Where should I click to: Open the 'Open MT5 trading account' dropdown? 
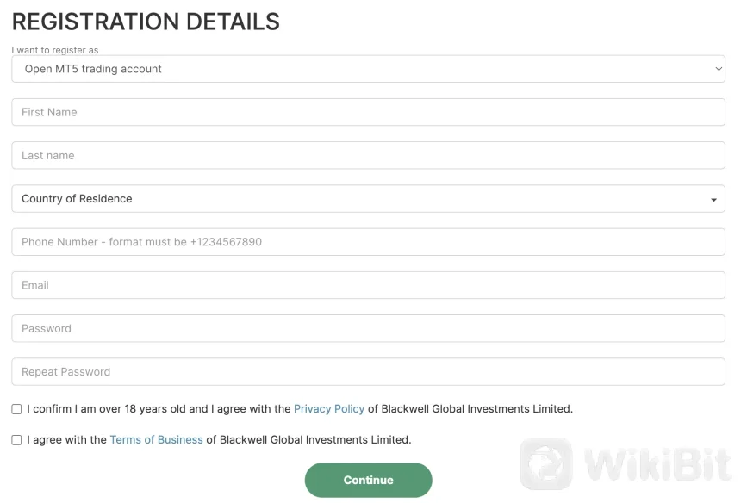click(368, 69)
